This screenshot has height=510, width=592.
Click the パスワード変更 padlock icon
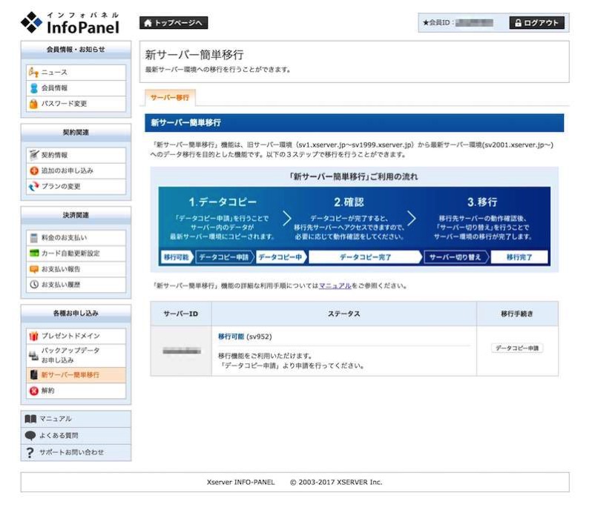[33, 104]
